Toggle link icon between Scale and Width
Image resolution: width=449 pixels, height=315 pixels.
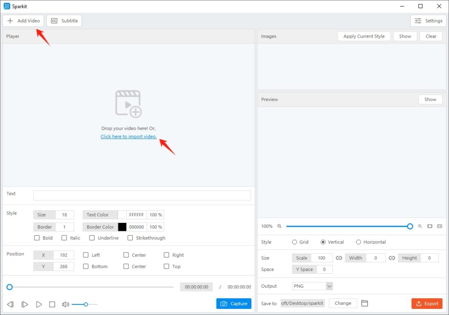point(339,258)
